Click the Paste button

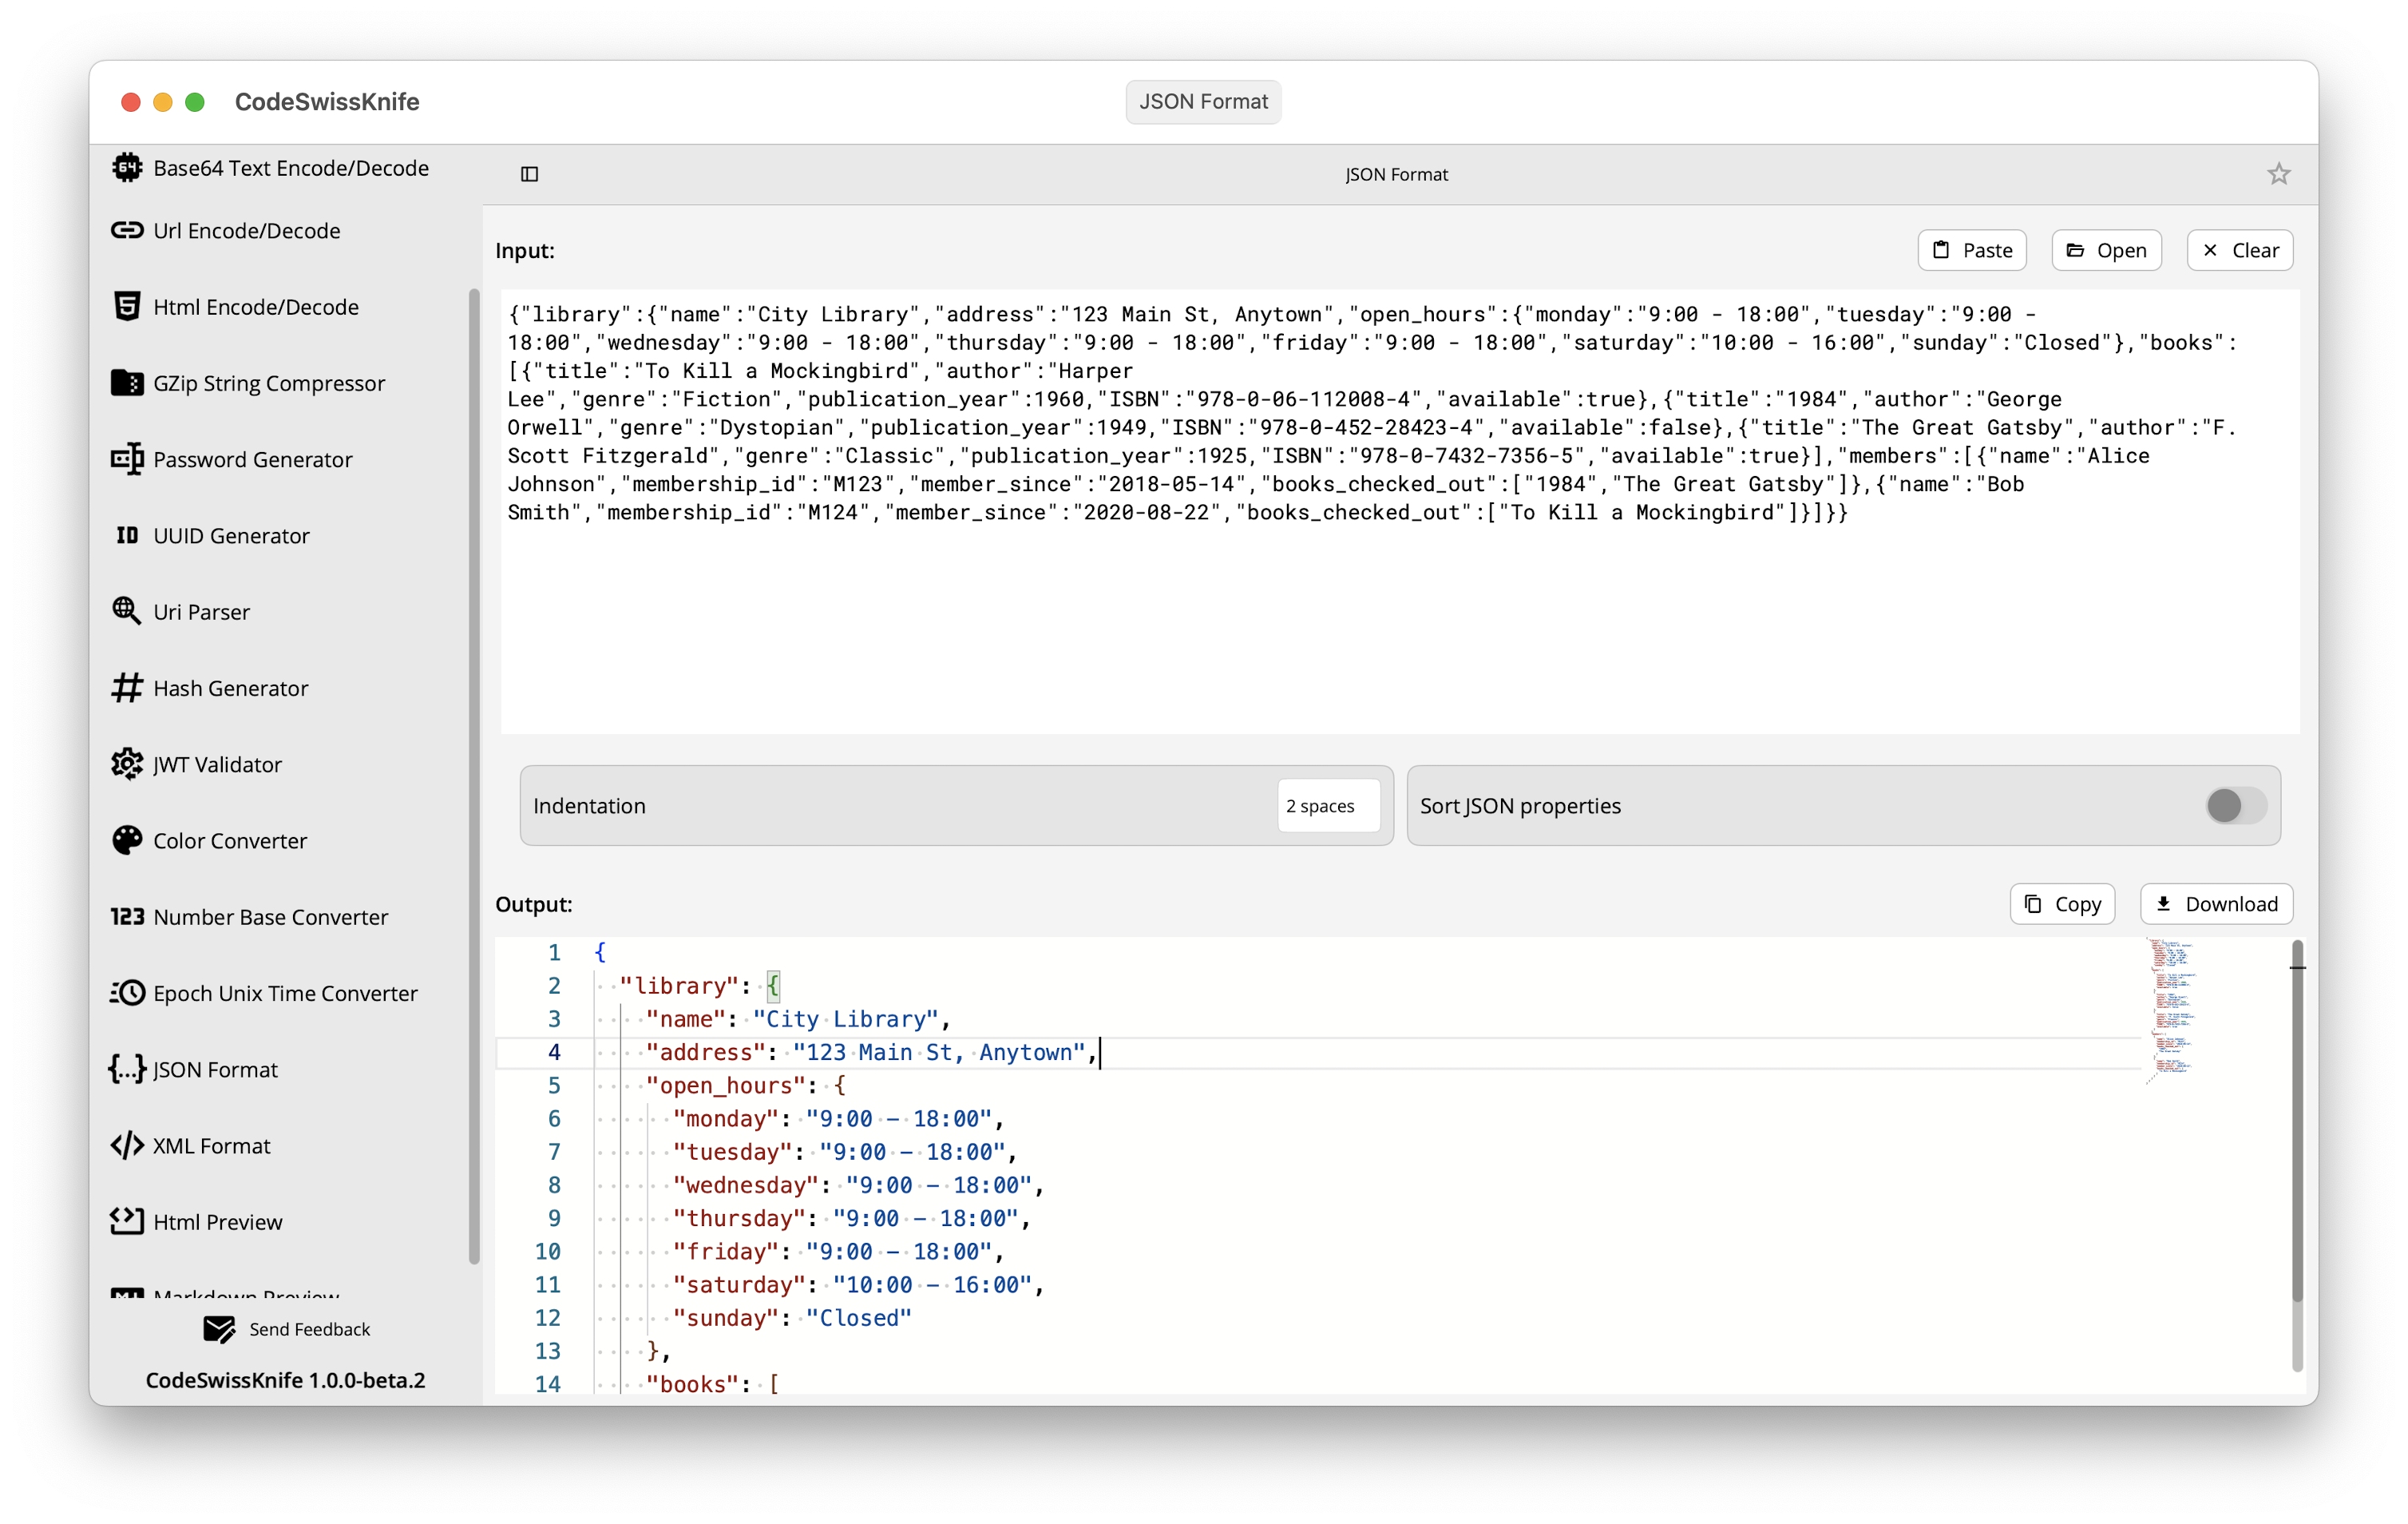coord(1972,250)
